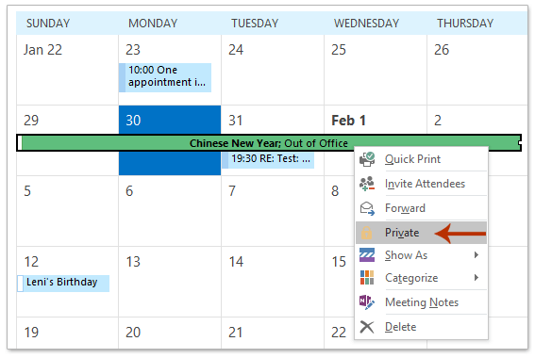535x358 pixels.
Task: Select the highlighted day 30 cell
Action: click(x=170, y=140)
